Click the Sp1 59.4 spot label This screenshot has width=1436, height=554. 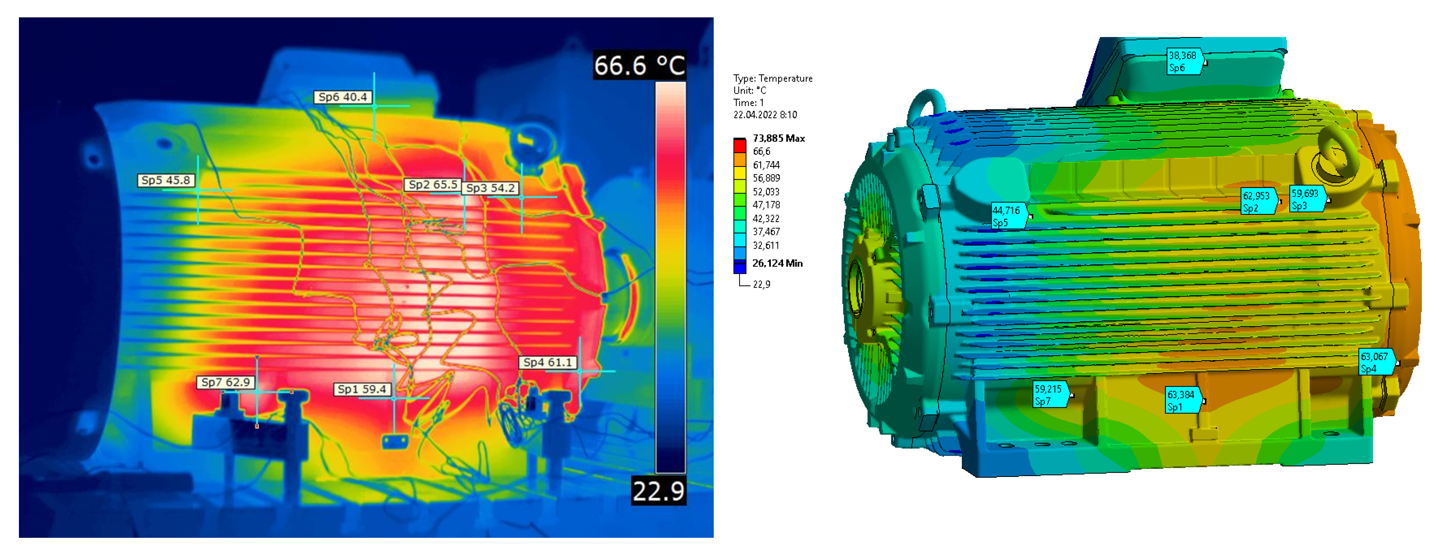point(362,389)
